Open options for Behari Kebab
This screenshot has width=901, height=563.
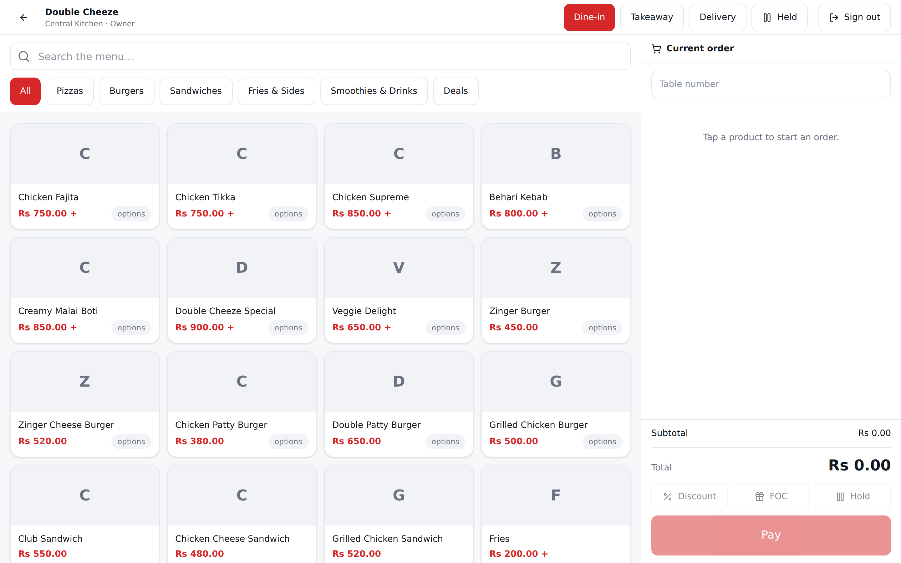tap(603, 214)
